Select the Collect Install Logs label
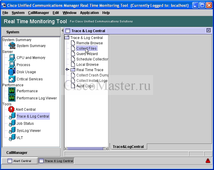The image size is (214, 170). coord(92,80)
